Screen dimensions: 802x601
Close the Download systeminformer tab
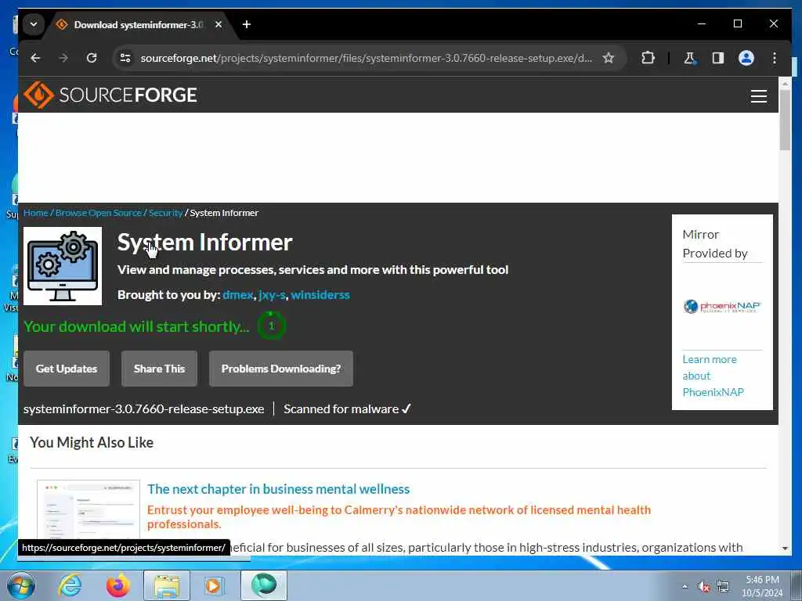point(219,24)
